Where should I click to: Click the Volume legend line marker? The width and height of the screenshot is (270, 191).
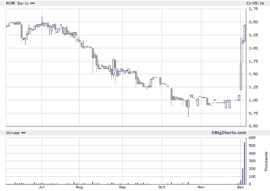[x=23, y=133]
